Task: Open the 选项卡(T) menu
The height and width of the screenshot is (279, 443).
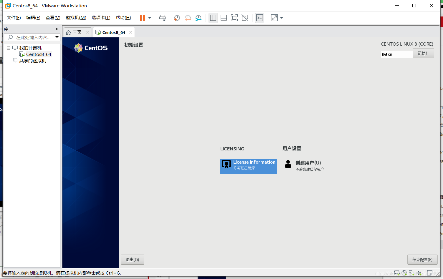Action: click(101, 18)
